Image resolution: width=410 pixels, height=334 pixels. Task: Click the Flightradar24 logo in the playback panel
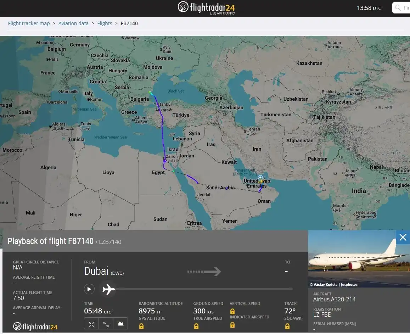pyautogui.click(x=35, y=327)
